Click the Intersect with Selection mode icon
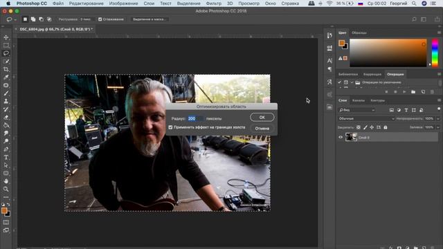Viewport: 443px width, 249px height. 49,19
